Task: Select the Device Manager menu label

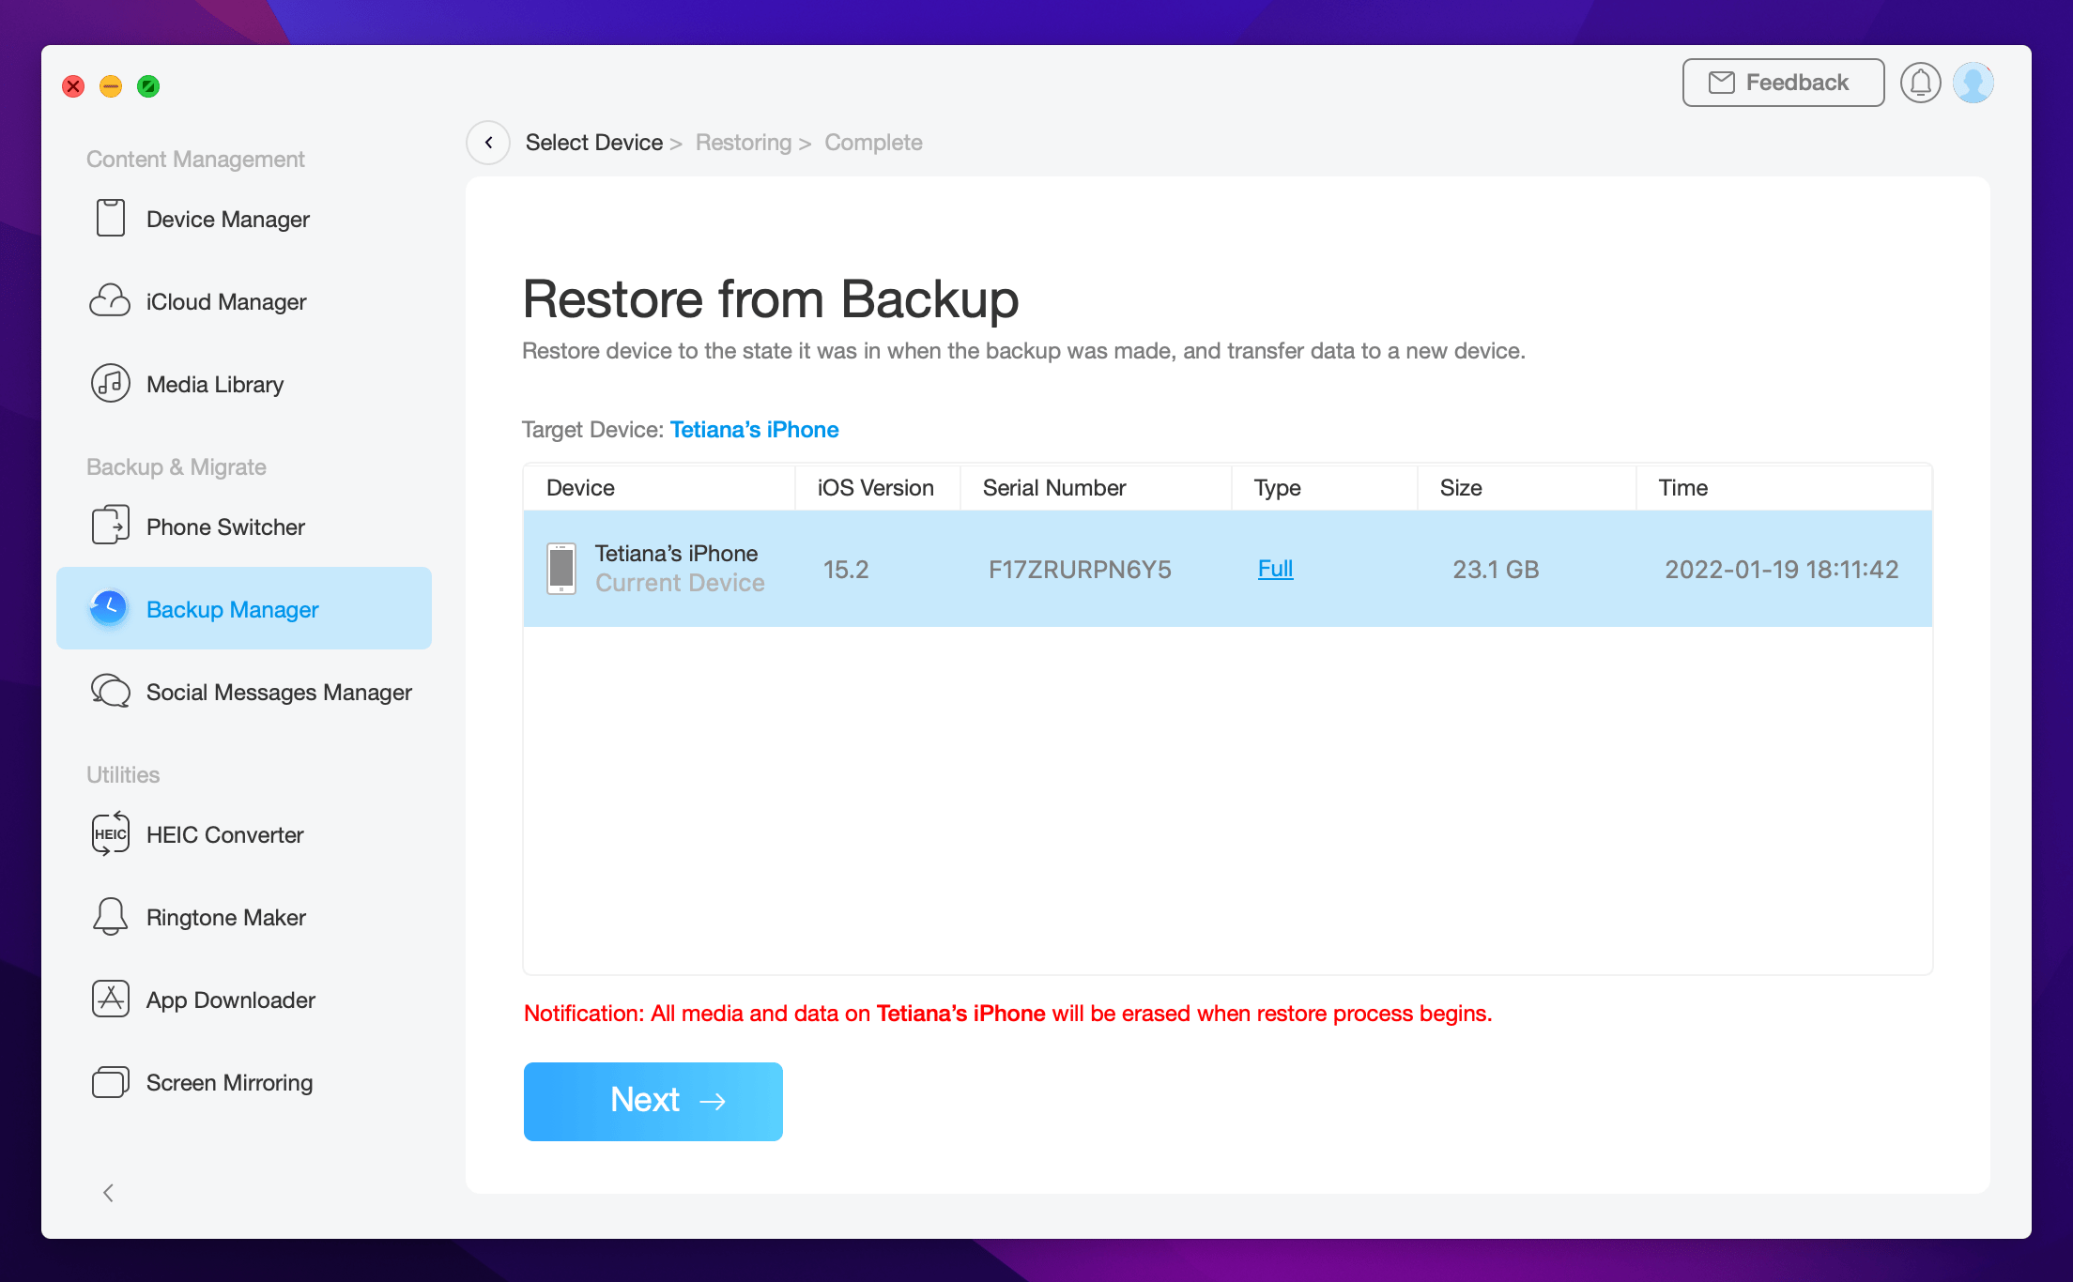Action: click(x=228, y=219)
